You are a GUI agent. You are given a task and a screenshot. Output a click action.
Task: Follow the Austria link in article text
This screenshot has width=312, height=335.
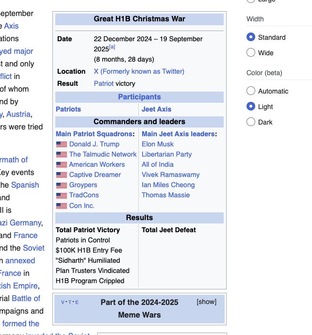18,114
